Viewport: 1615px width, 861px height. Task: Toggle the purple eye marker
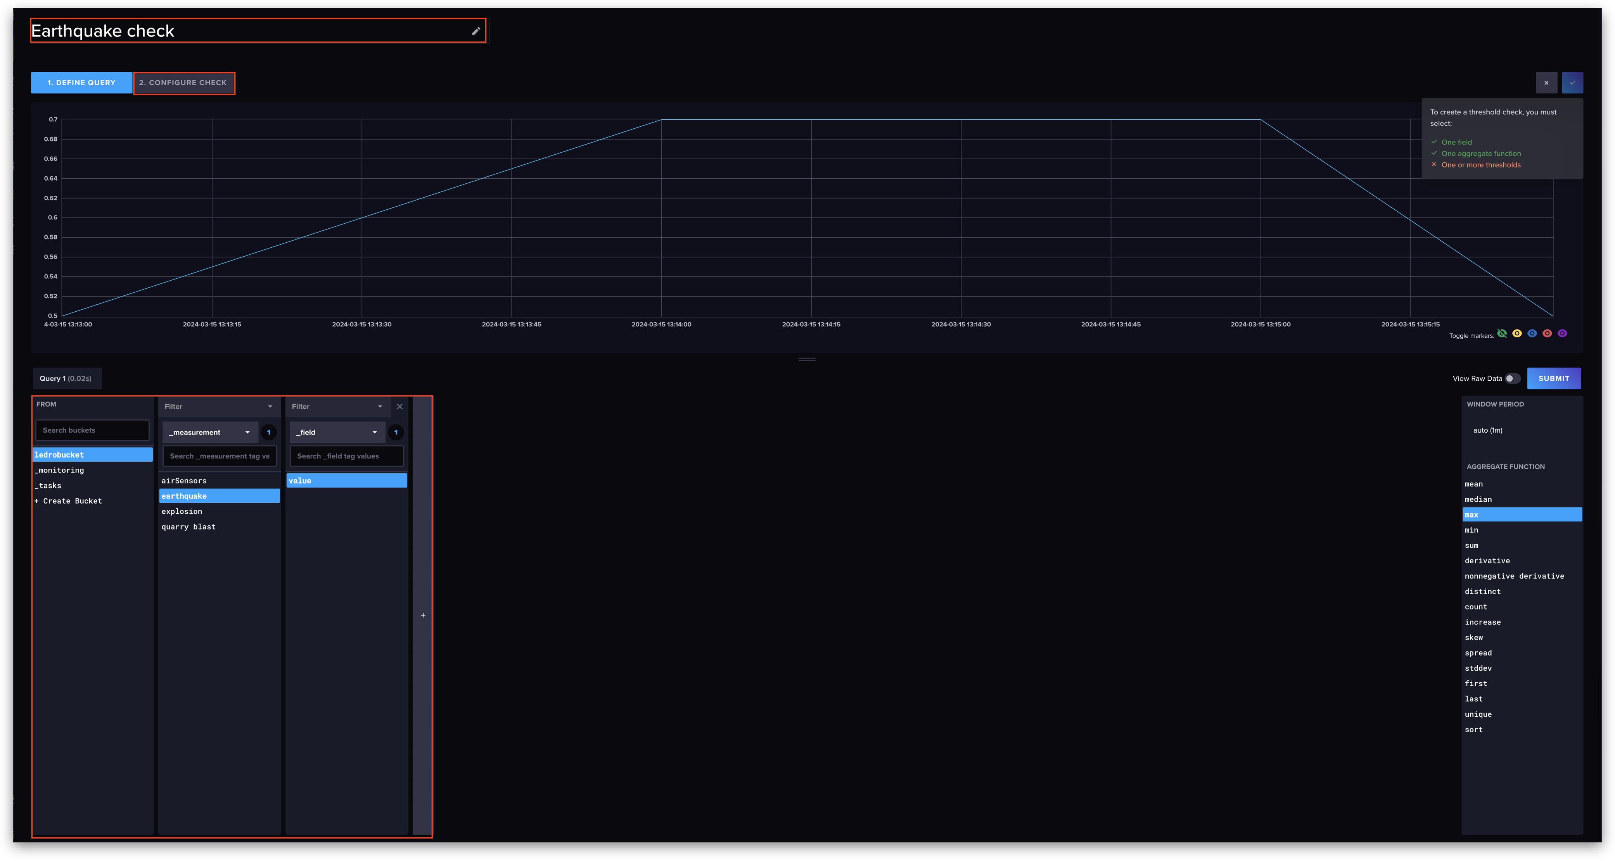[x=1562, y=333]
